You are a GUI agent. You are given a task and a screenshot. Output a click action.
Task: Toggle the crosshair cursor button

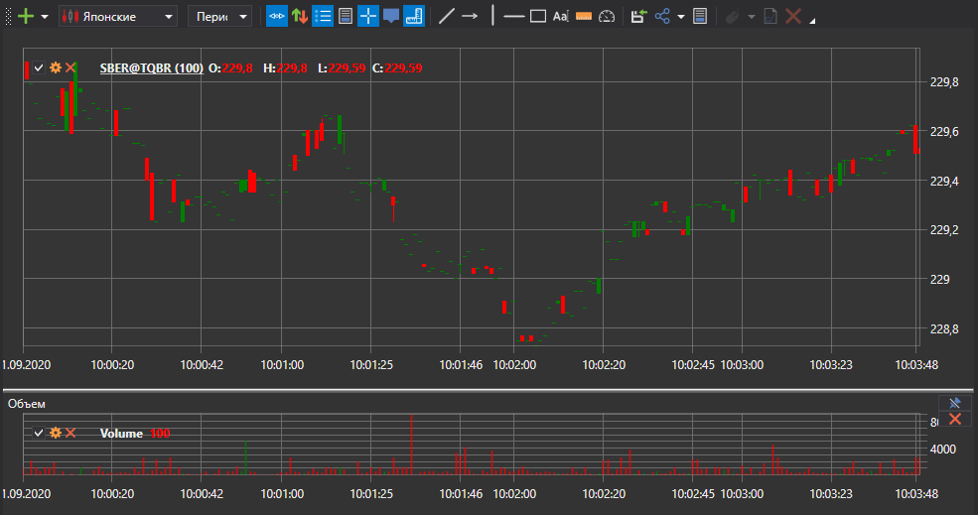point(368,16)
